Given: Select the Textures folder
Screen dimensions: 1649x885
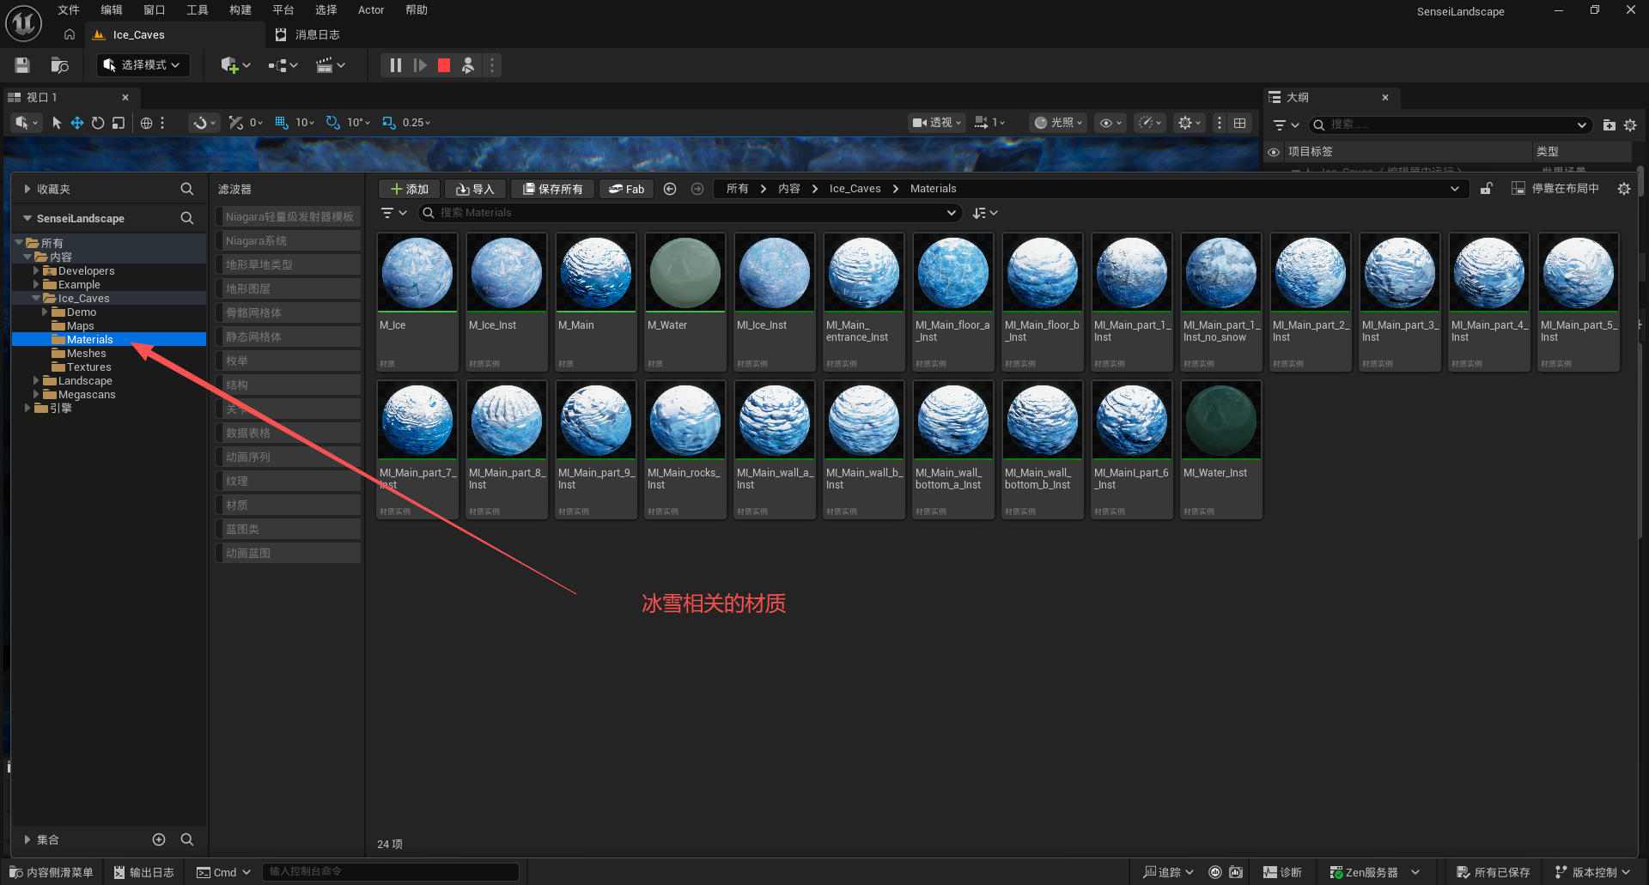Looking at the screenshot, I should (88, 367).
